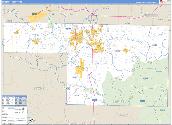Select the 65631 ZIP area label
This screenshot has height=125, width=172.
(45, 49)
